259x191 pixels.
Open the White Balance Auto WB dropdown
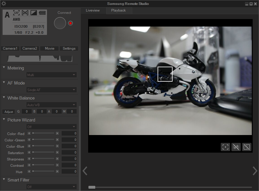point(52,105)
